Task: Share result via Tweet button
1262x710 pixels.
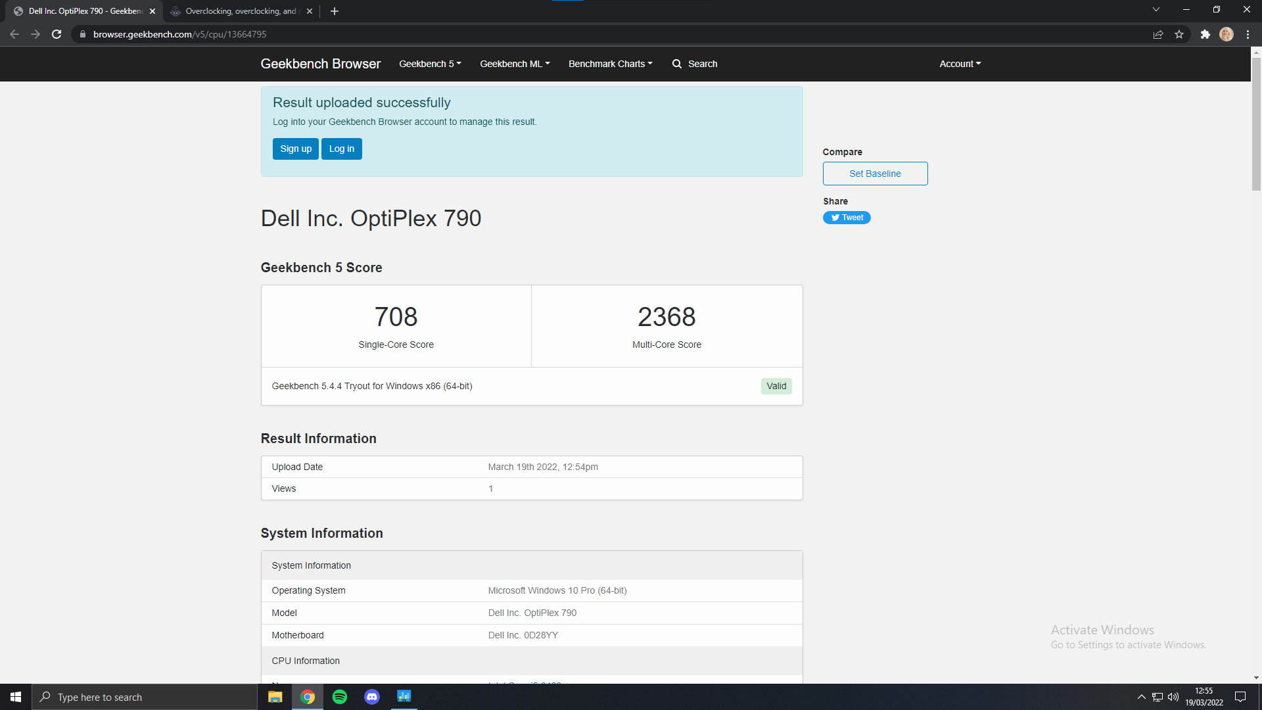Action: click(x=847, y=218)
